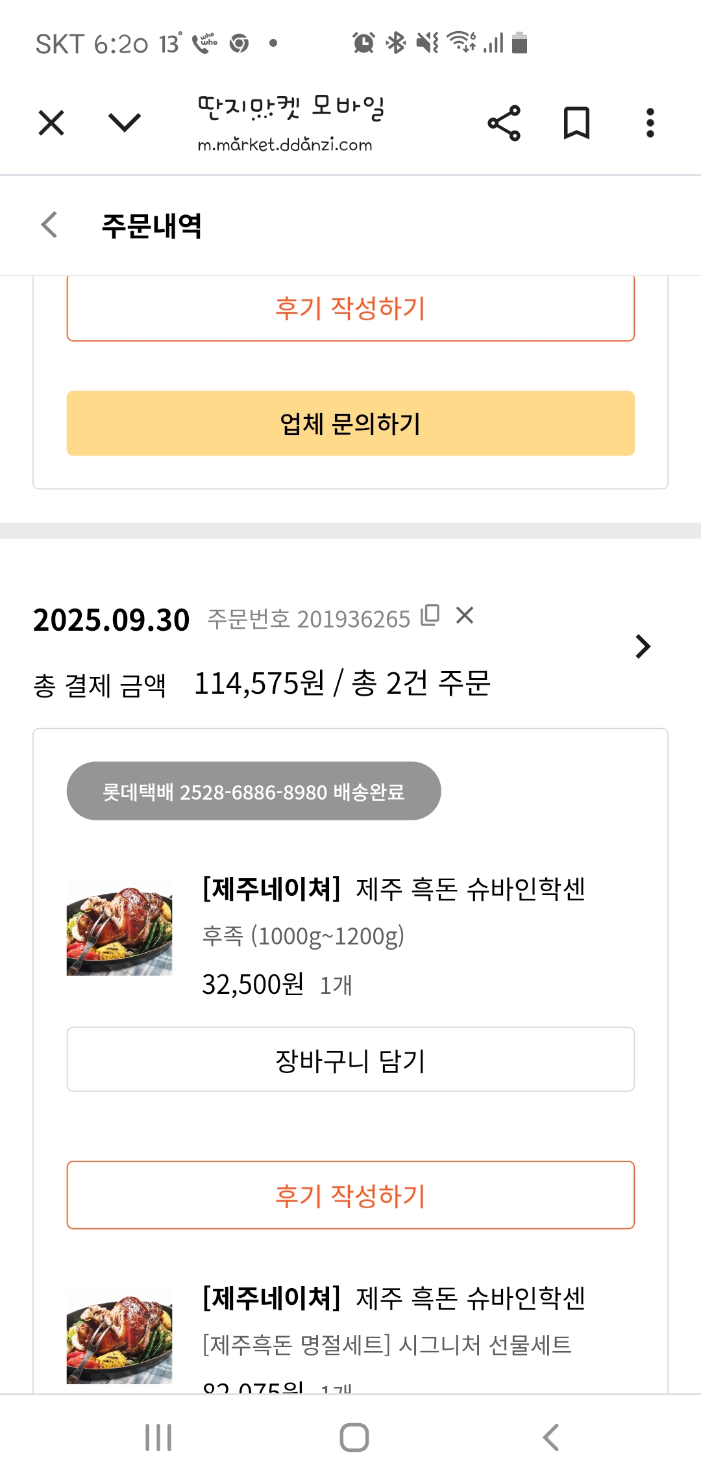Tap the share icon in browser bar
701x1481 pixels.
tap(504, 123)
